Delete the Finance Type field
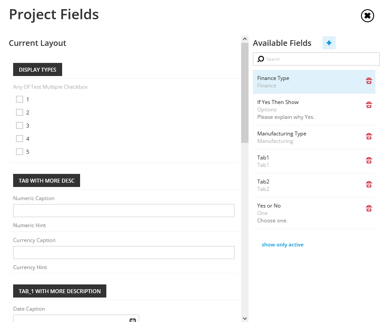 (369, 81)
